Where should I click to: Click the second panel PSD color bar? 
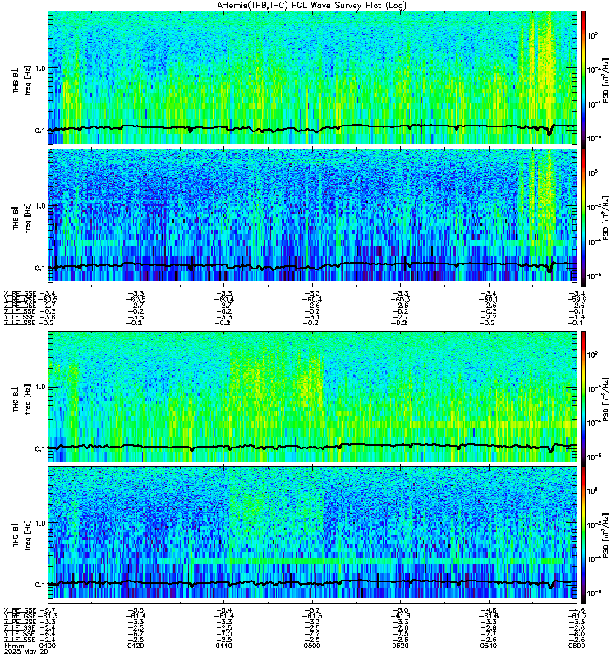(583, 218)
